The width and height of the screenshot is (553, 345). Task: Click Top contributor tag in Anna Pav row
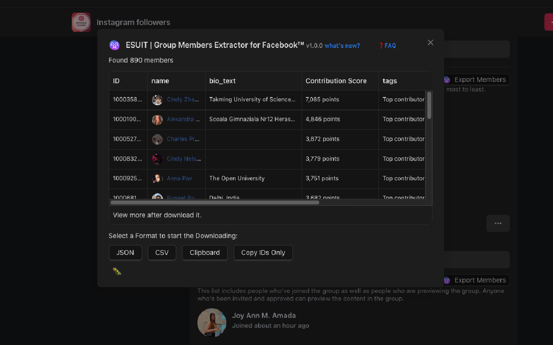point(404,179)
